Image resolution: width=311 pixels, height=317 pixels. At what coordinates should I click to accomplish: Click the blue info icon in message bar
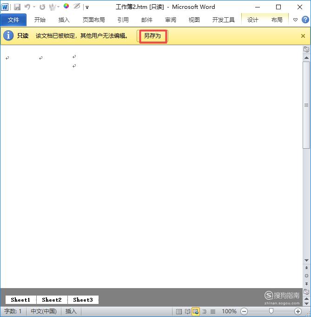pos(8,36)
